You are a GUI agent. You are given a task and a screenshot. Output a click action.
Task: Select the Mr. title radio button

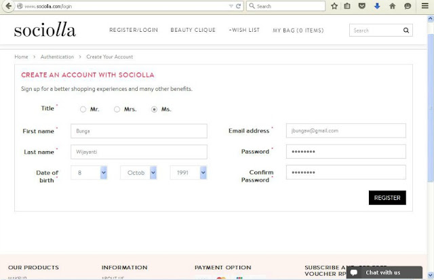(83, 109)
